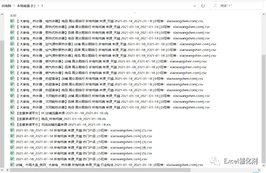266x173 pixels.
Task: Select the 空气源热泵热水器 商品 高交易排行 file name
Action: tap(116, 56)
